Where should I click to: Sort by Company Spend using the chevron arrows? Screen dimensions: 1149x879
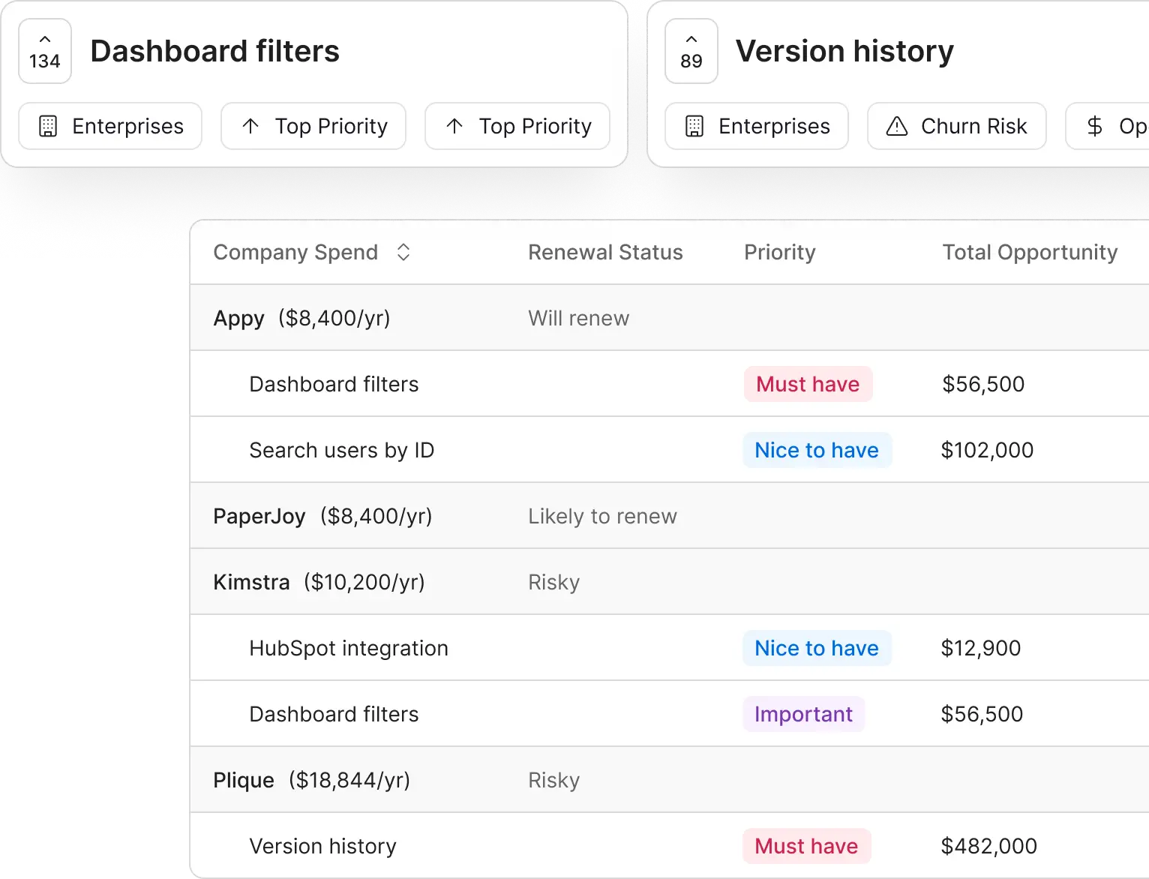403,252
